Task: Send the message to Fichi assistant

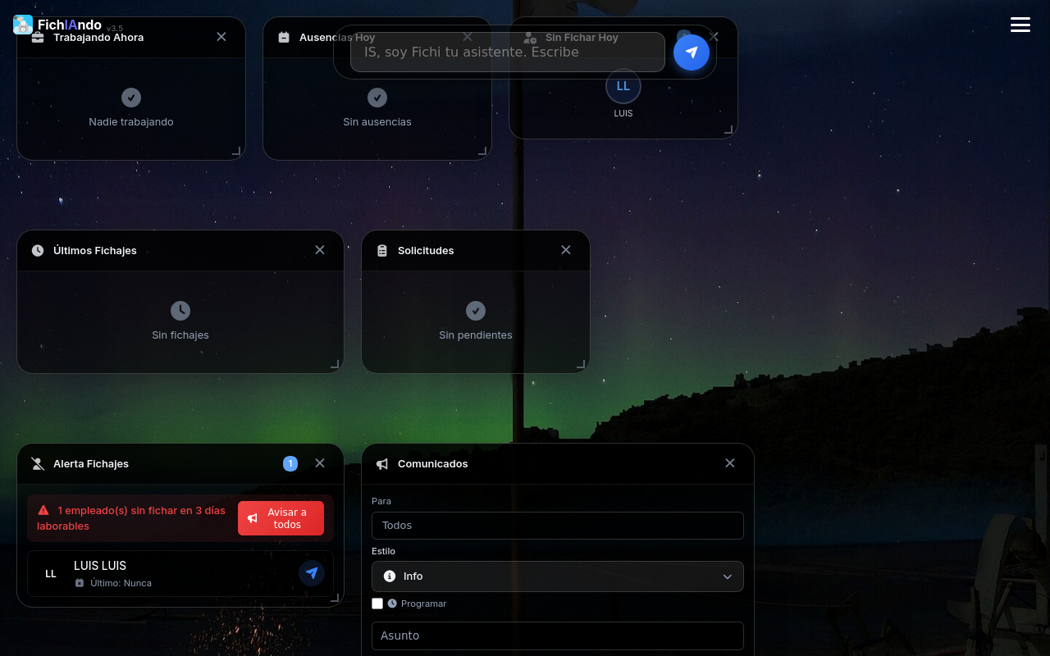Action: tap(692, 52)
